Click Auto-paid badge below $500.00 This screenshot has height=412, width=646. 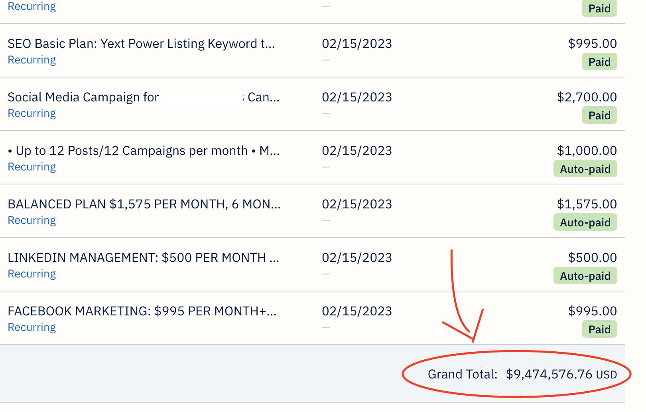click(x=585, y=276)
